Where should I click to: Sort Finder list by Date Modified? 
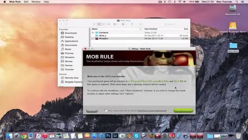(x=151, y=29)
